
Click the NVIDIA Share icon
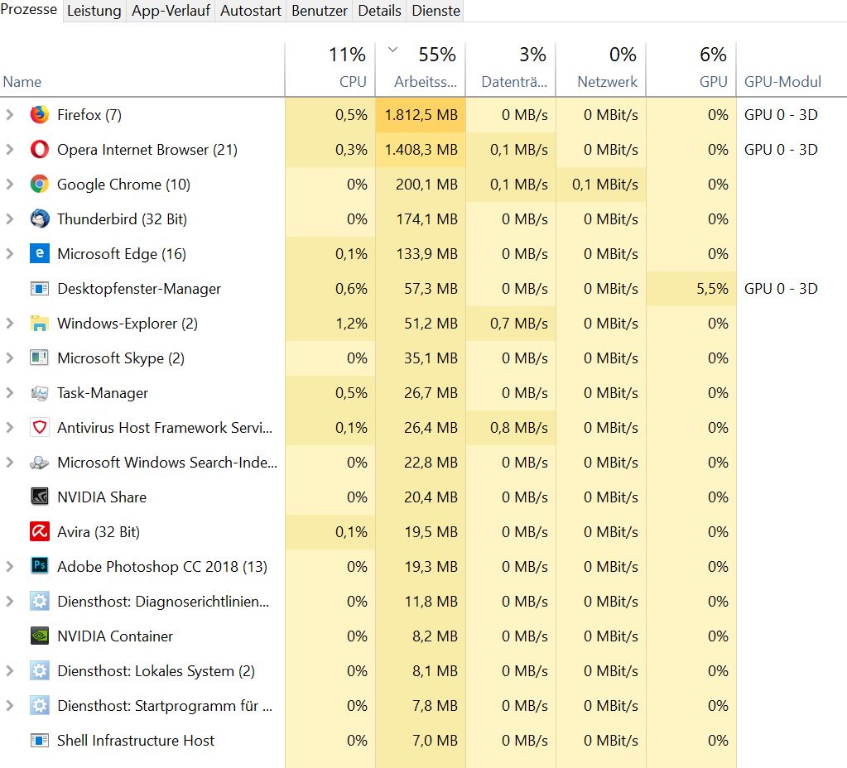tap(40, 497)
